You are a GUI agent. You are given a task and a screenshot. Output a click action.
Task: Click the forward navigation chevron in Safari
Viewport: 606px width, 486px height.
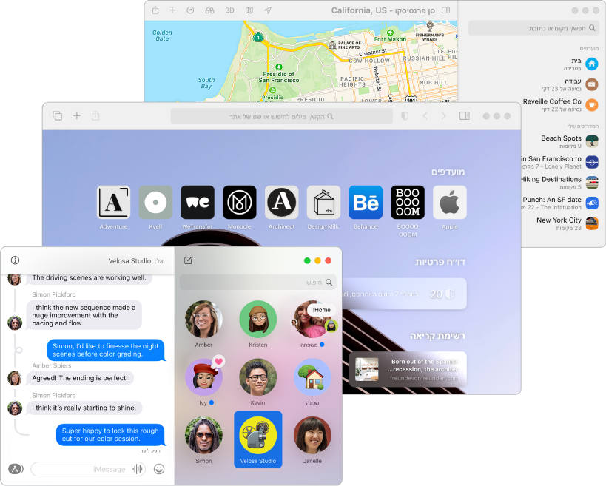(444, 116)
